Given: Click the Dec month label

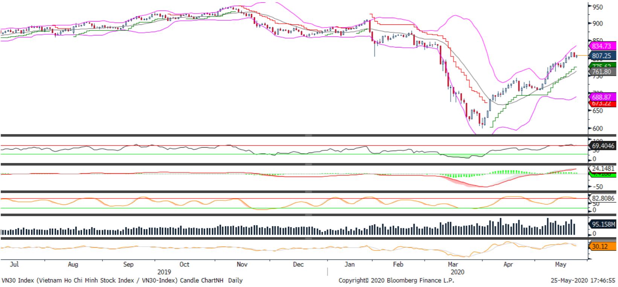Looking at the screenshot, I should (x=298, y=264).
